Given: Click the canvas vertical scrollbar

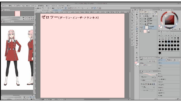Looking at the screenshot, I should (130, 55).
